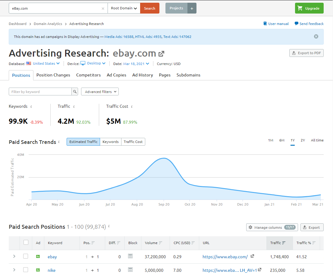Viewport: 333px width, 276px height.
Task: Set chart range to 1M
Action: (271, 140)
